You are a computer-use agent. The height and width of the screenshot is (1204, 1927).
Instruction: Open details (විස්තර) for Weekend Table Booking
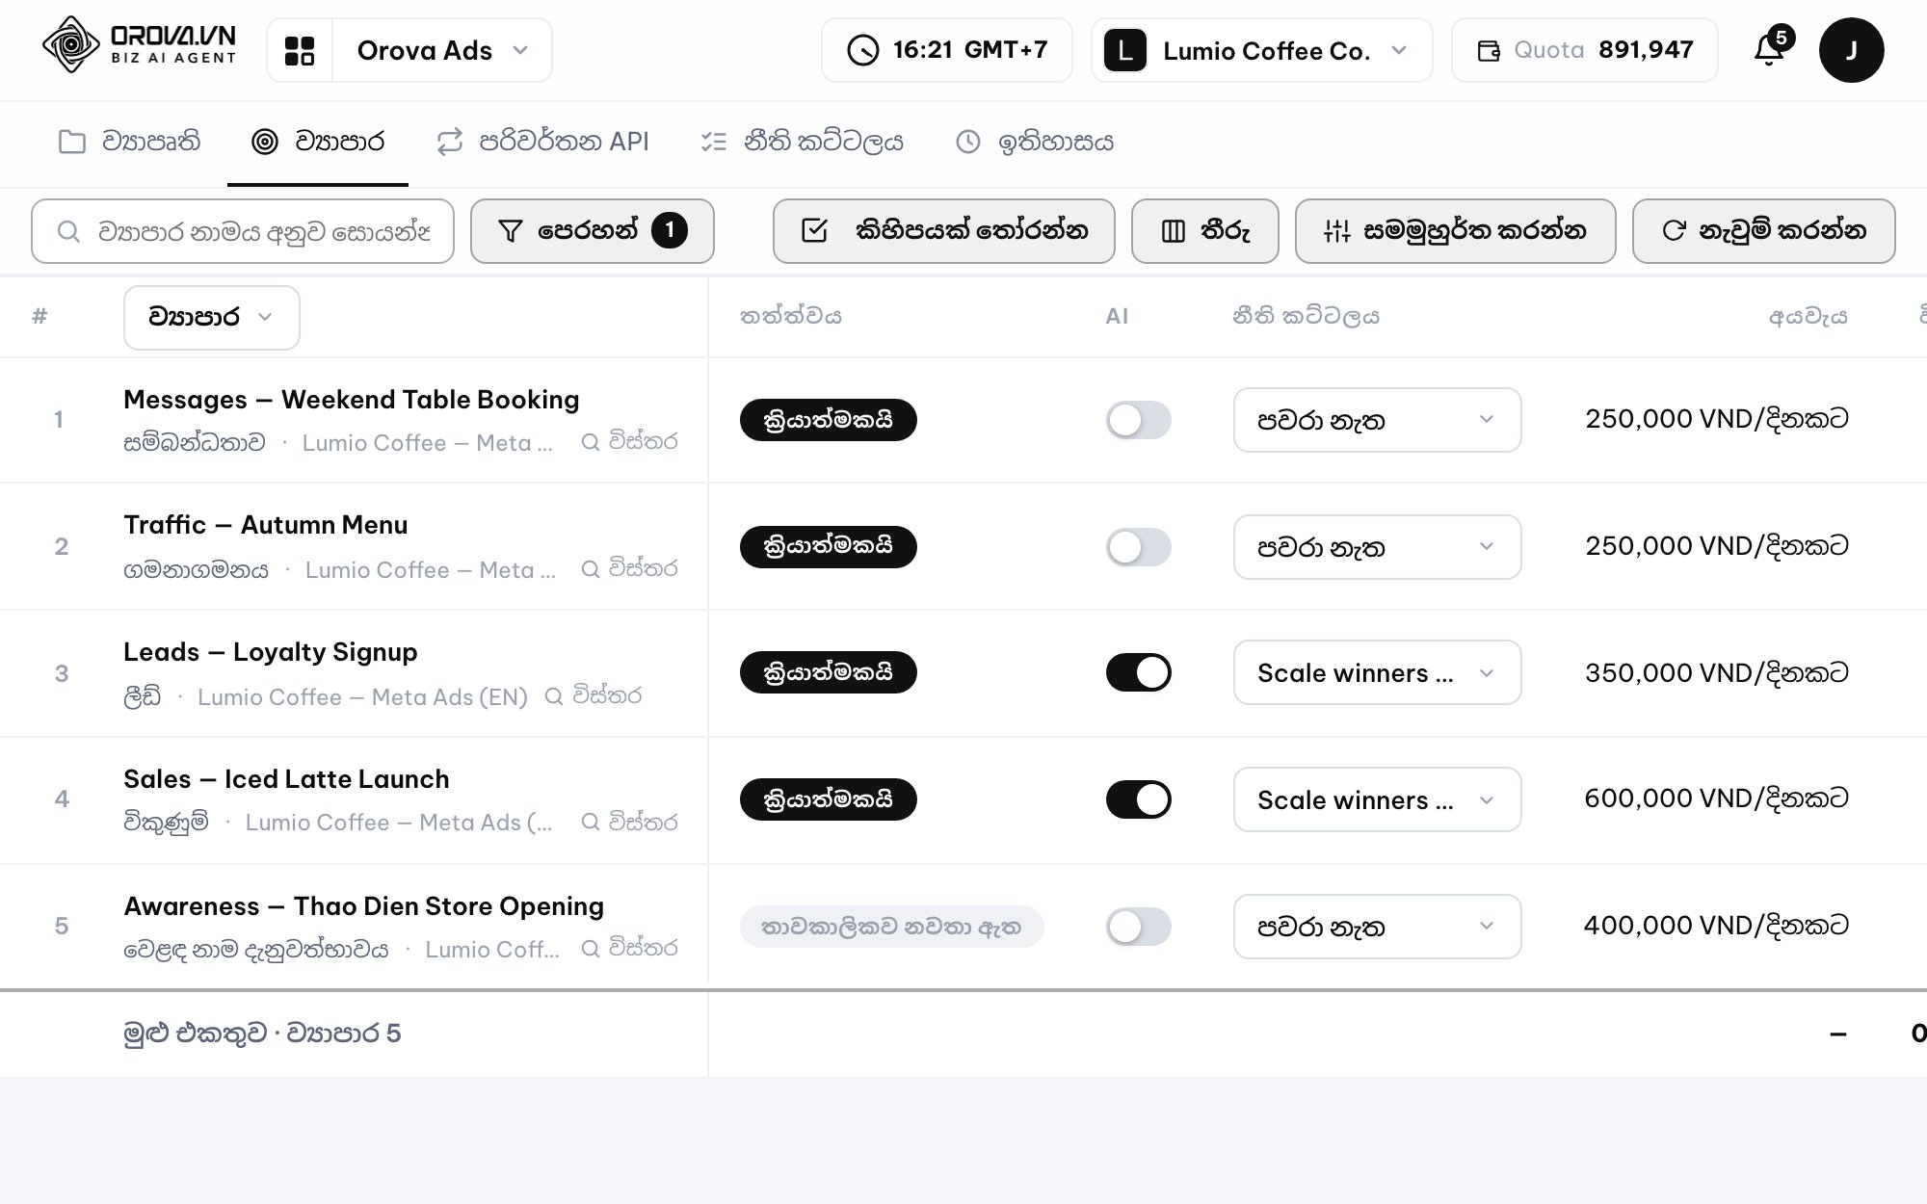[630, 442]
